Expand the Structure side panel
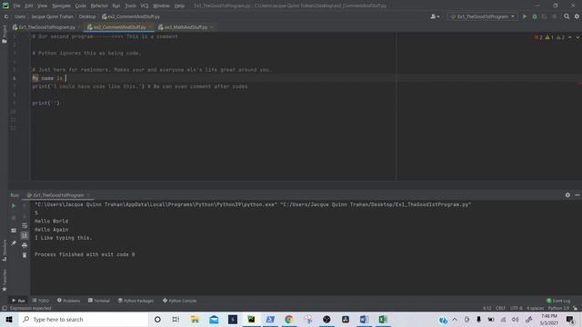The width and height of the screenshot is (582, 327). (4, 251)
